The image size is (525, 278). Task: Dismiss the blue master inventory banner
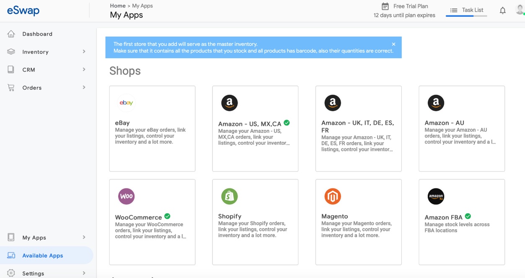click(x=393, y=44)
